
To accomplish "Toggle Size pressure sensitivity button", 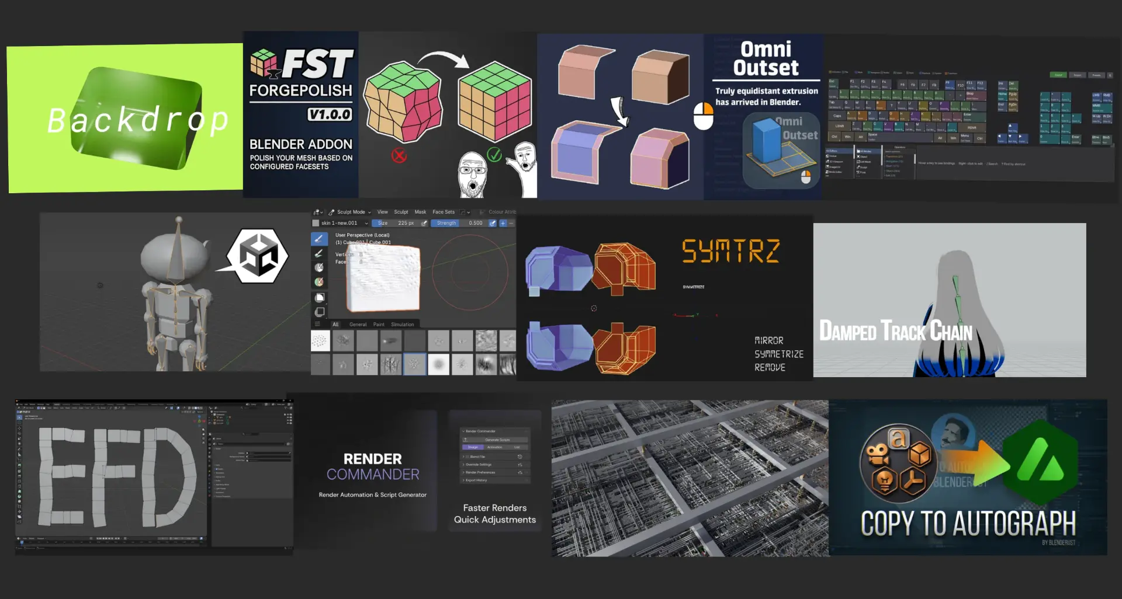I will click(x=424, y=223).
